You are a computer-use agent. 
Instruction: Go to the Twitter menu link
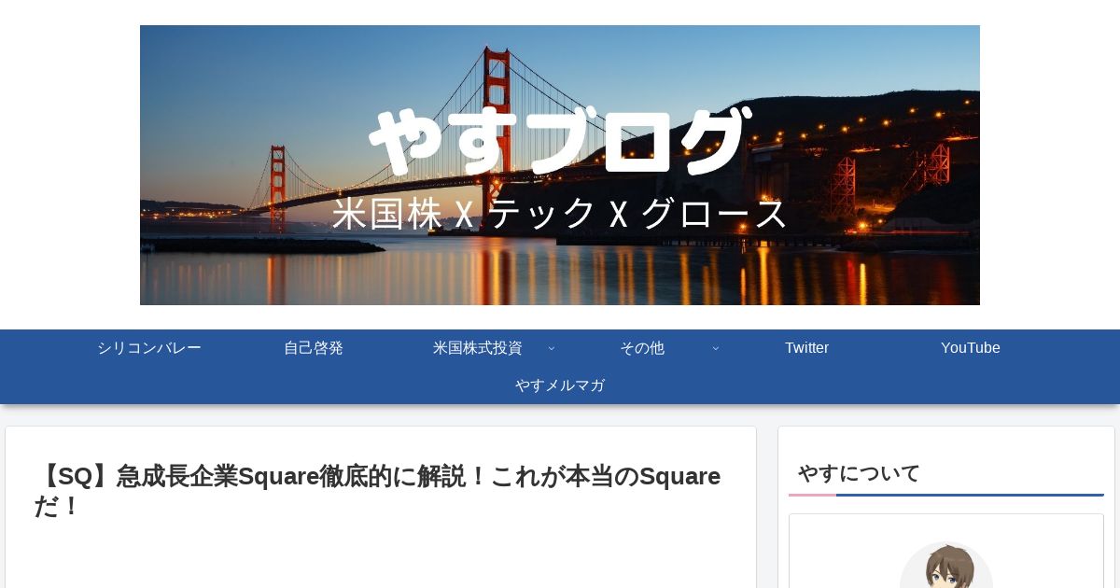click(806, 348)
